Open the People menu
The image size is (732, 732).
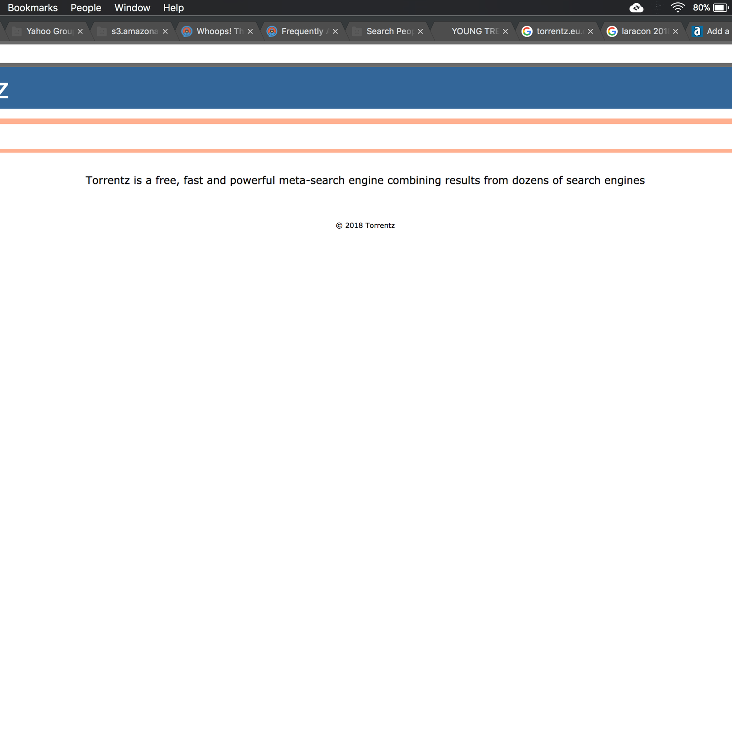pyautogui.click(x=86, y=8)
